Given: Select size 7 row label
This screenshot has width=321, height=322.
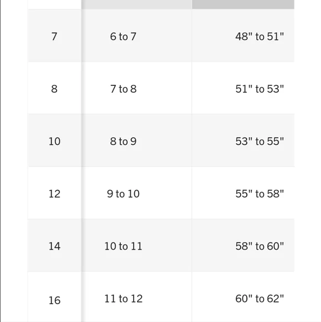Looking at the screenshot, I should [x=54, y=36].
